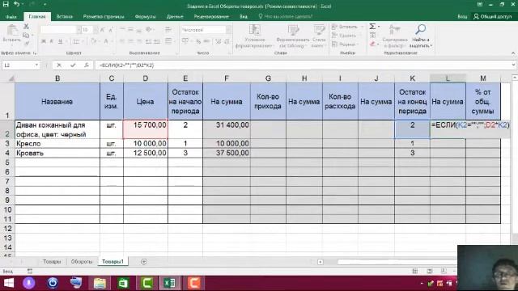
Task: Open the Файл tab
Action: [11, 16]
